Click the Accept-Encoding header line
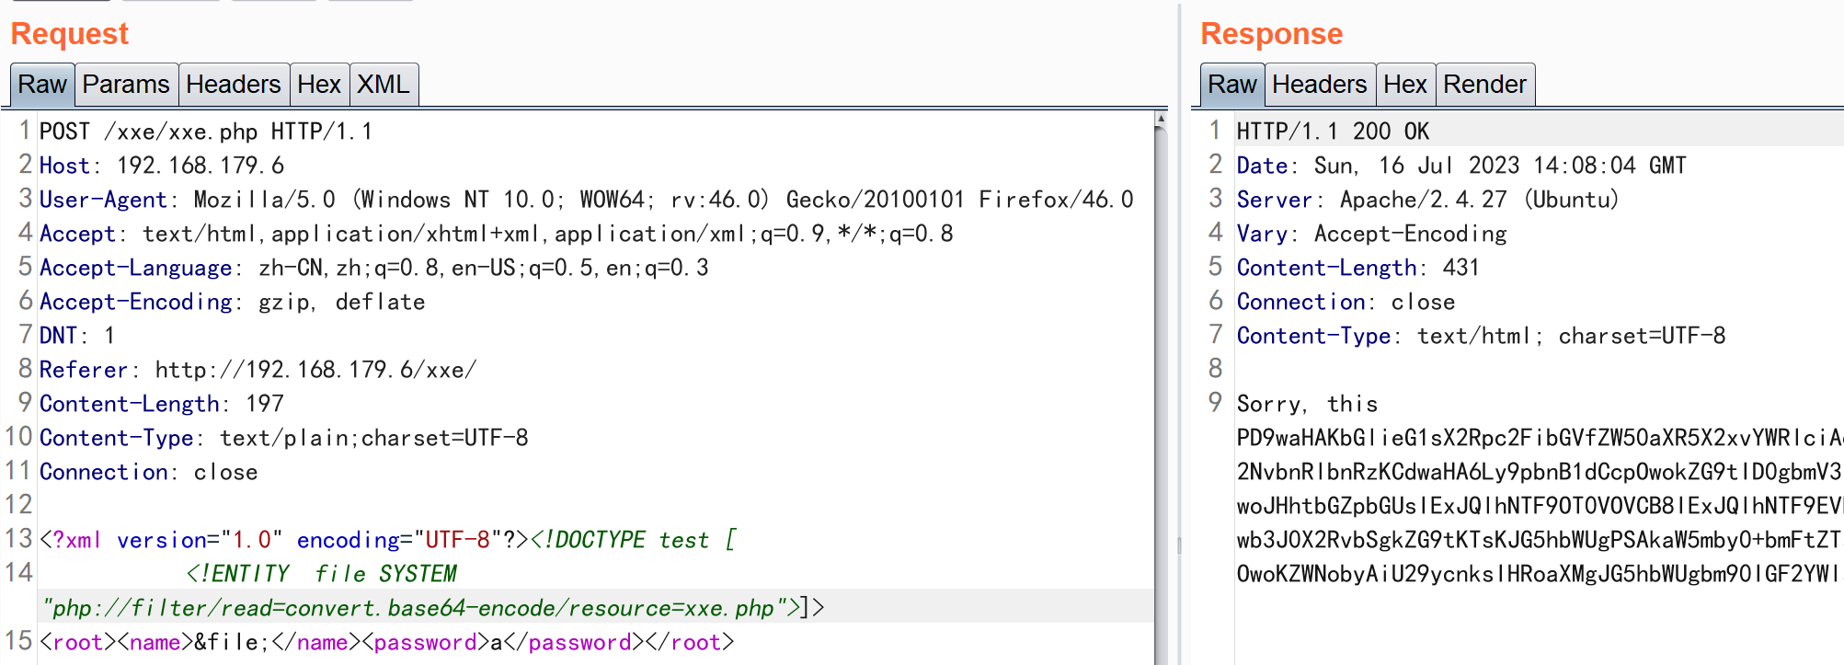The height and width of the screenshot is (665, 1844). coord(232,302)
